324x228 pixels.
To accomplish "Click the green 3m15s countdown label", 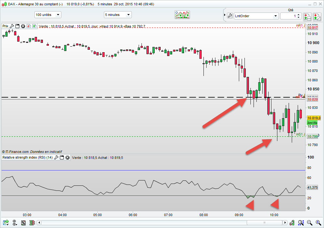I will coord(312,123).
